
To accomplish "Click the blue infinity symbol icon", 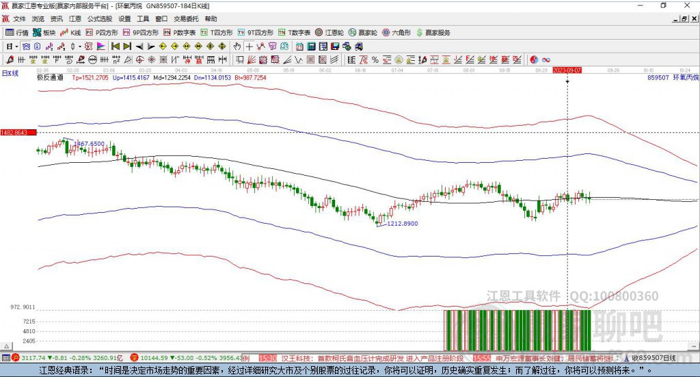I will coord(546,60).
